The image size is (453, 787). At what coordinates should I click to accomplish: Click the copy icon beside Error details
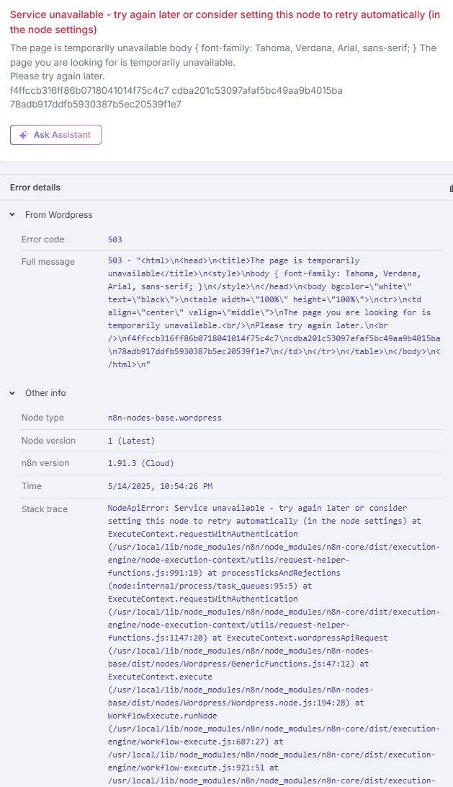451,188
